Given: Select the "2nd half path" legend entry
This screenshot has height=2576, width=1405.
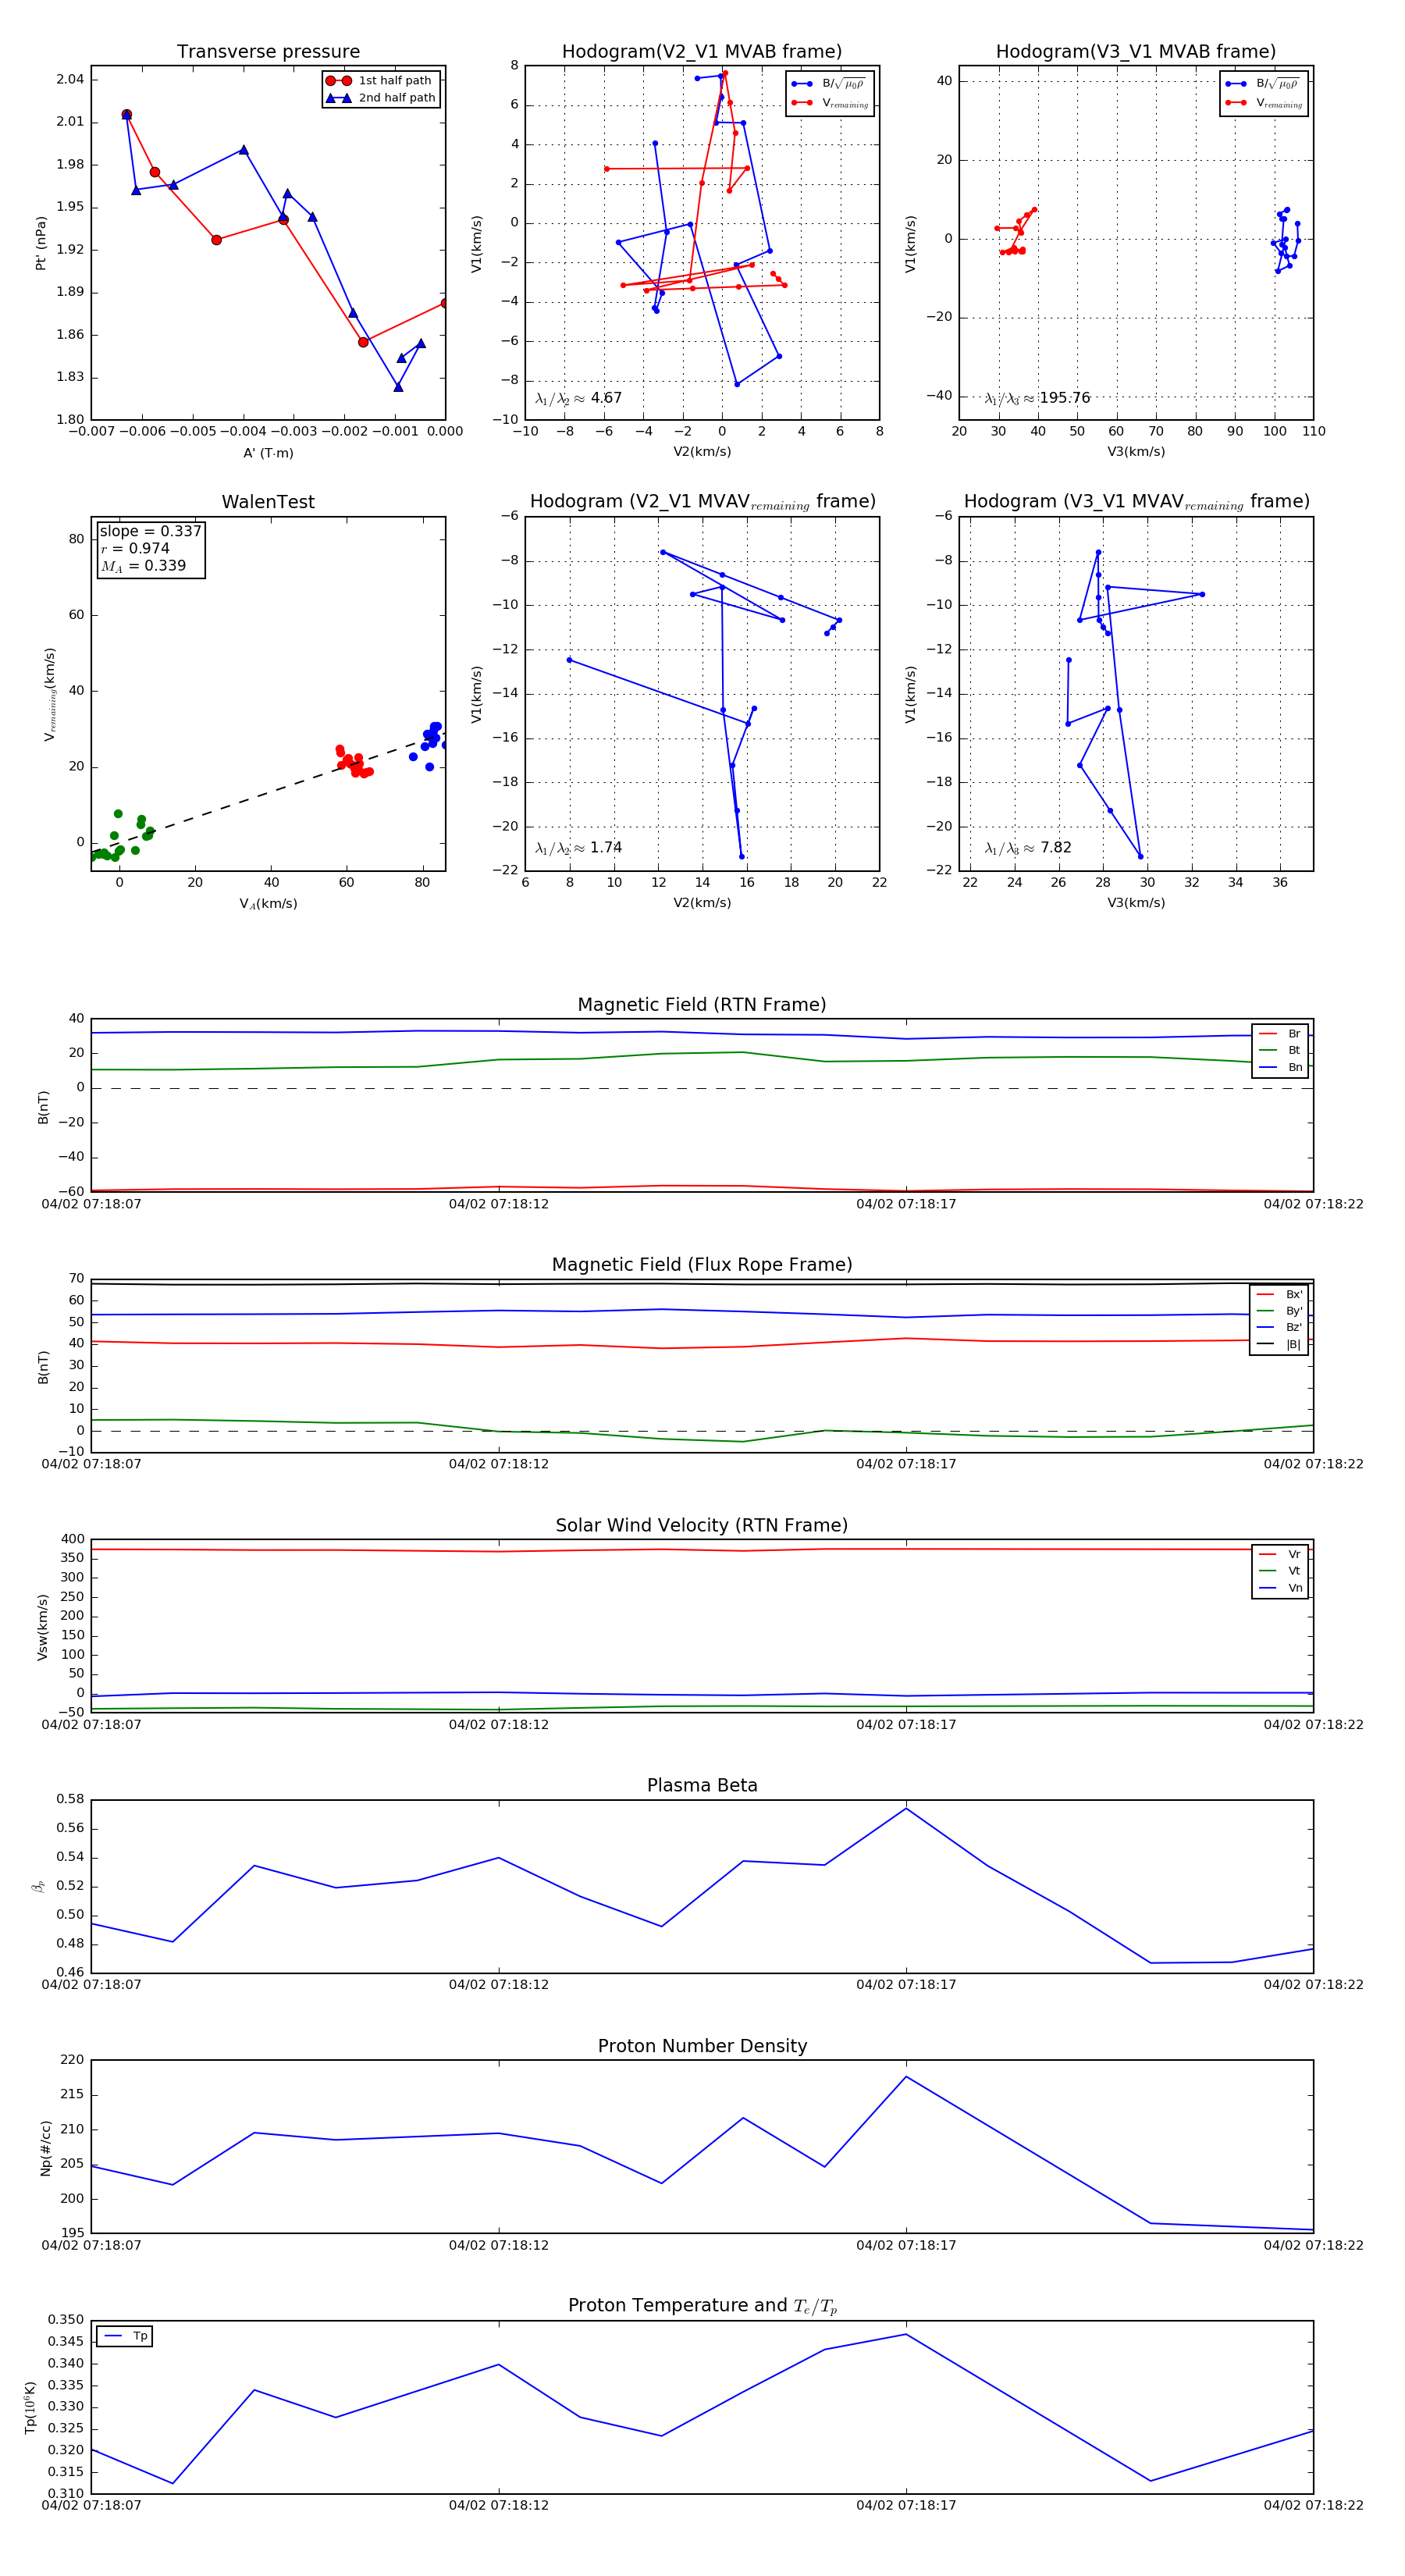Looking at the screenshot, I should click(x=382, y=98).
